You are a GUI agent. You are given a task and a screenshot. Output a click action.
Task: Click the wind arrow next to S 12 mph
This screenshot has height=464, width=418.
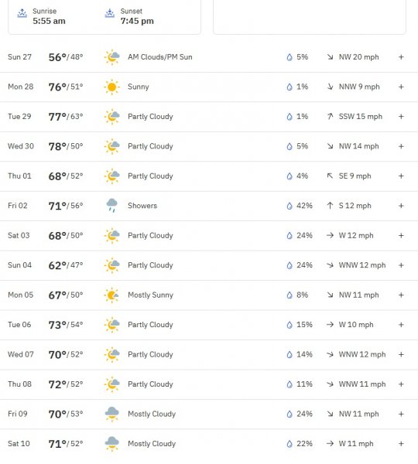point(330,206)
